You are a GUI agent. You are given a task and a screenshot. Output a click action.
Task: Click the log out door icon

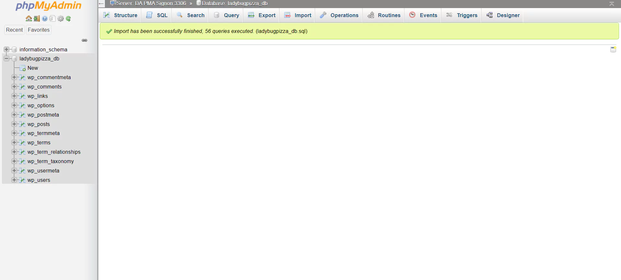pyautogui.click(x=37, y=19)
